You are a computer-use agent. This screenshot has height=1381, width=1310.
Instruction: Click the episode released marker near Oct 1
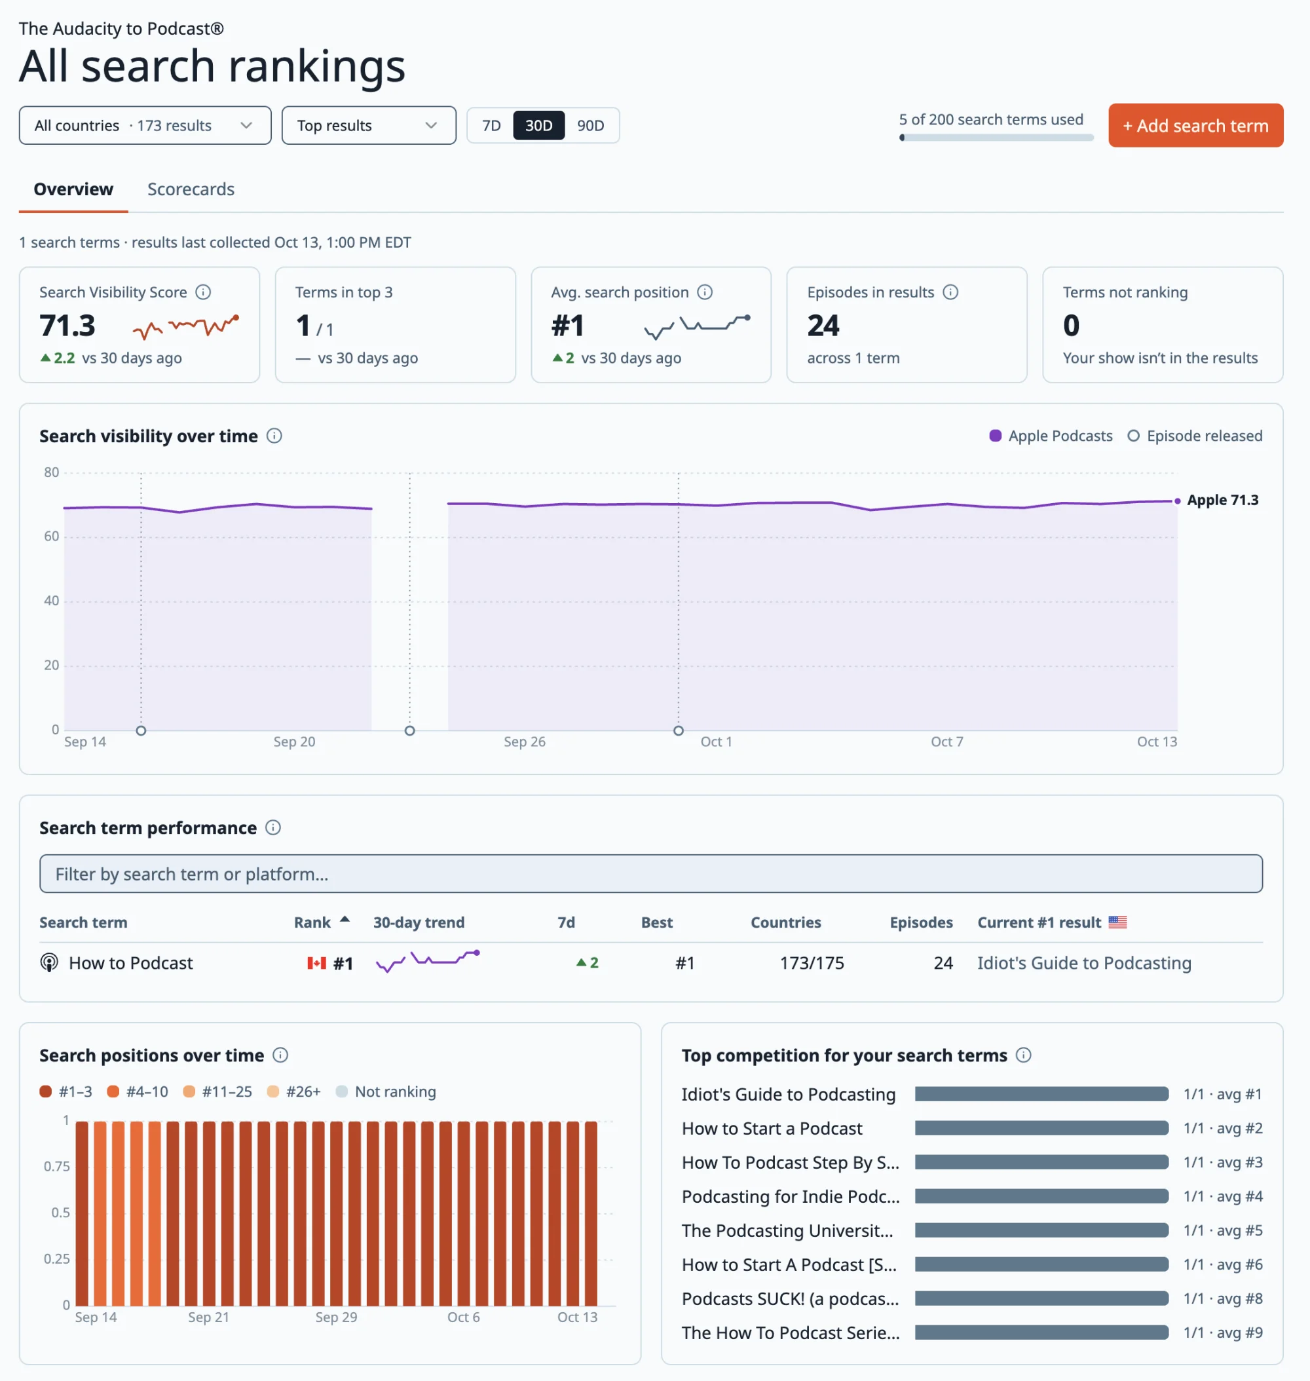tap(678, 730)
